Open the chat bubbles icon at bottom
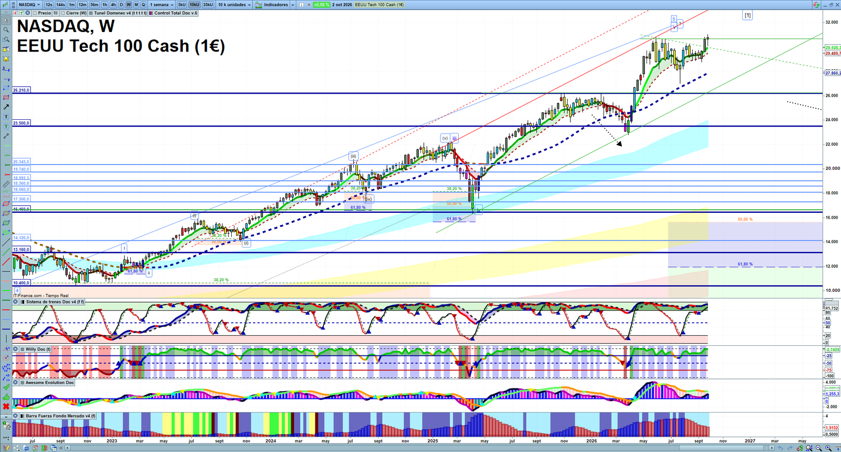The width and height of the screenshot is (841, 452). point(26,448)
